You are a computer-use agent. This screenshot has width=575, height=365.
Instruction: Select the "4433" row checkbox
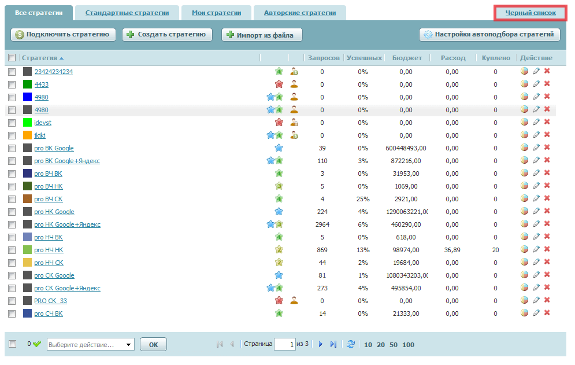tap(12, 84)
